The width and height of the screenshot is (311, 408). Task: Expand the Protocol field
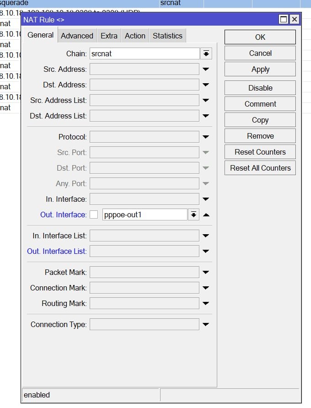coord(206,137)
